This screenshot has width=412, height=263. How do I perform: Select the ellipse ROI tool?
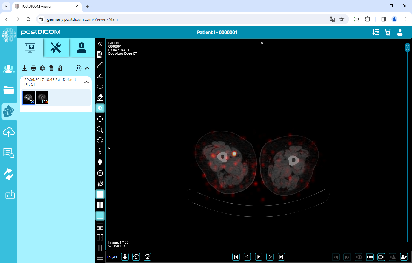[x=100, y=87]
